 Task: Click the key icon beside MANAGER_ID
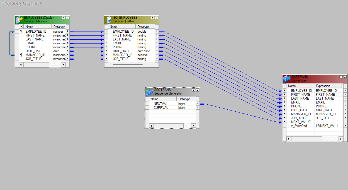pos(21,55)
